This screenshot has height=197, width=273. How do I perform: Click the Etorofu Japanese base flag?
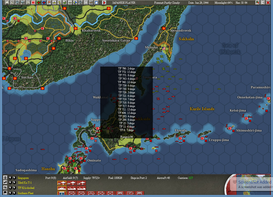coord(180,138)
